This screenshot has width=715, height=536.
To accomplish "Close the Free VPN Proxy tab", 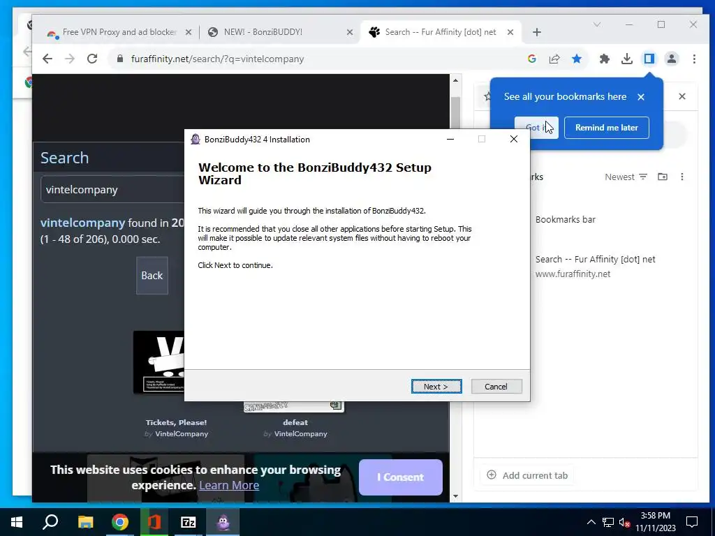I will click(x=189, y=32).
